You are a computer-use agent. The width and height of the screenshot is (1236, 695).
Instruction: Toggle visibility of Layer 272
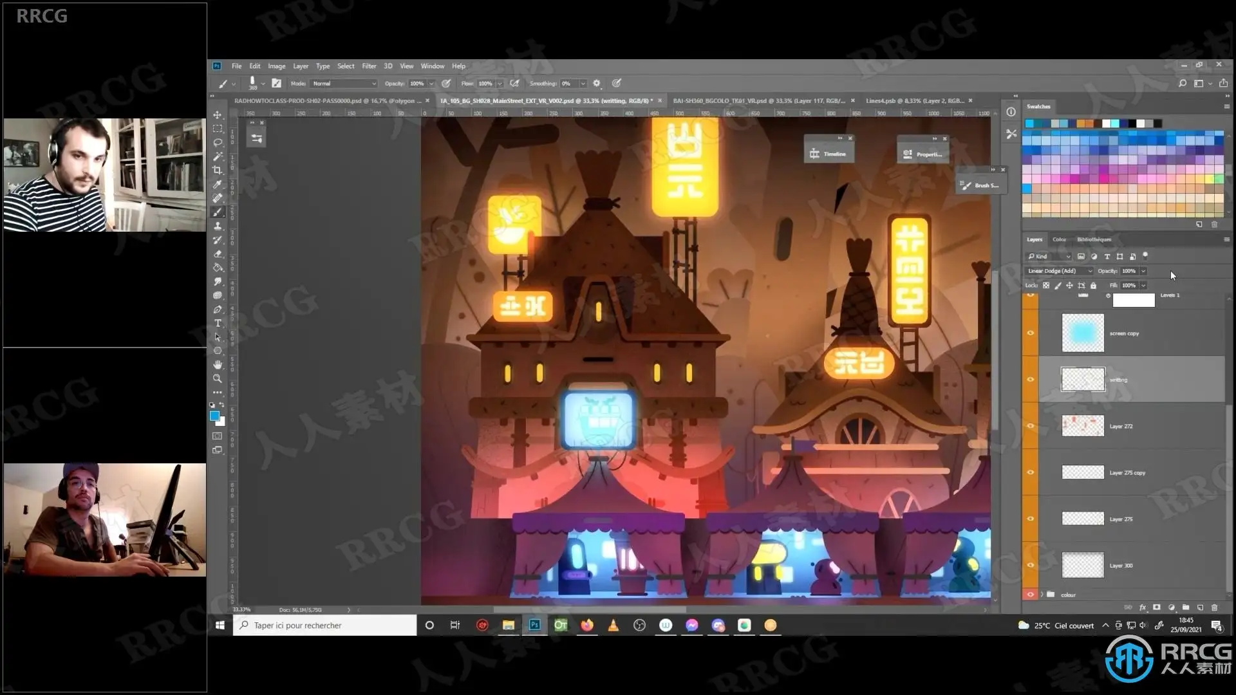[x=1031, y=426]
